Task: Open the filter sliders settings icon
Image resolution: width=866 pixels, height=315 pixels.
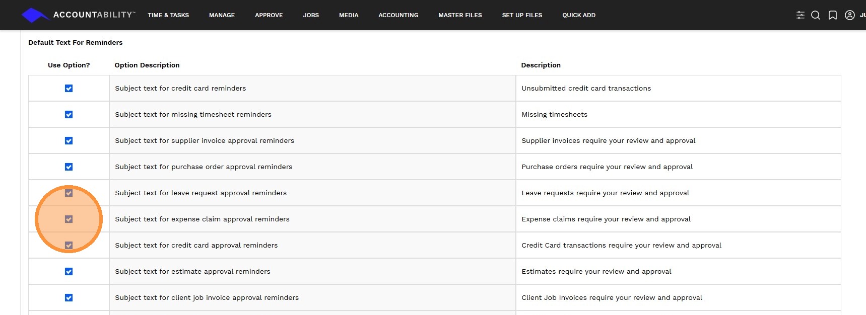Action: 800,15
